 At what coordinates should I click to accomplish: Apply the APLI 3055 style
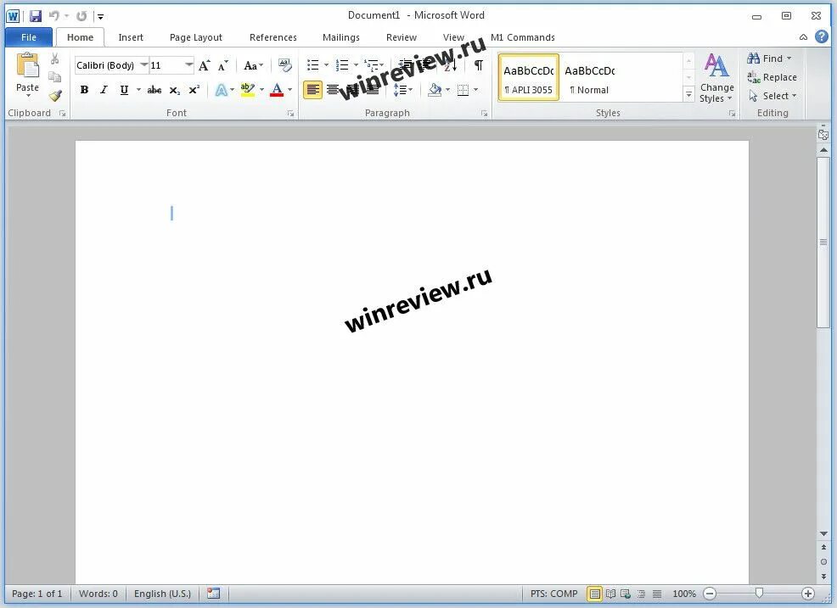tap(529, 77)
